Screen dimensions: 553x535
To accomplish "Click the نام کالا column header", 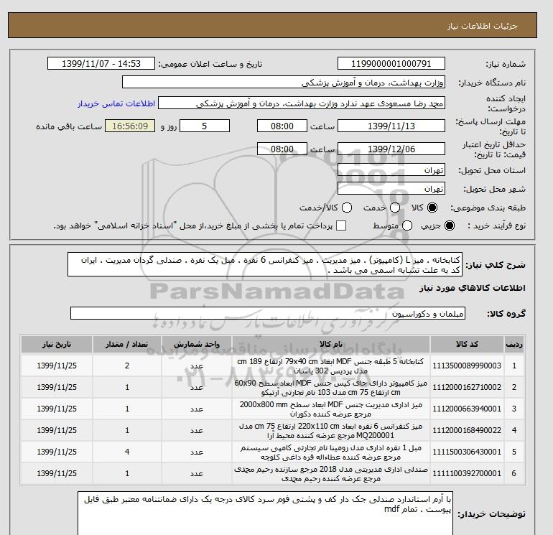I will pos(331,344).
